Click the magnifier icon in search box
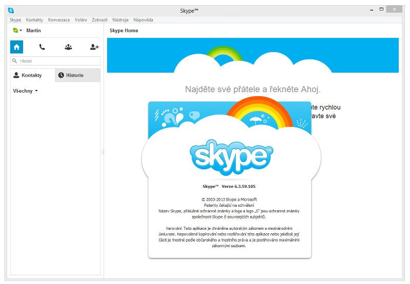Viewport: 410px width, 284px height. click(x=15, y=61)
